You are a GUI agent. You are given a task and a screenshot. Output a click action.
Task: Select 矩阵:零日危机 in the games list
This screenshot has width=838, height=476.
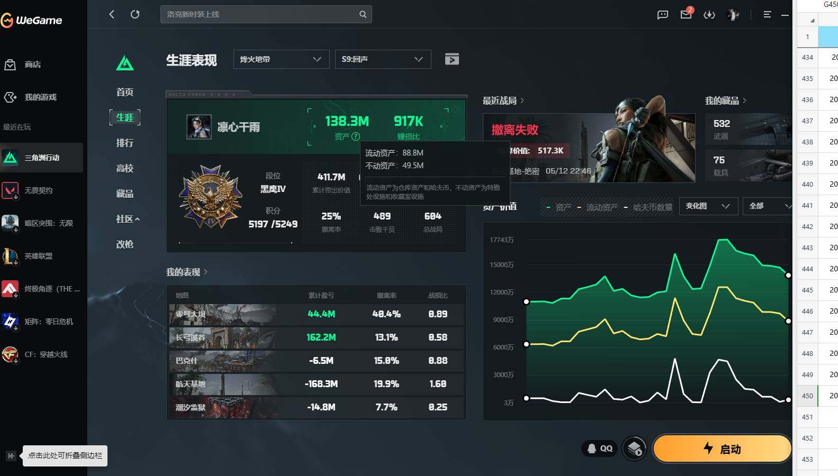coord(42,322)
